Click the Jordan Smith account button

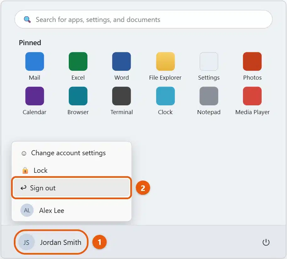coord(51,242)
